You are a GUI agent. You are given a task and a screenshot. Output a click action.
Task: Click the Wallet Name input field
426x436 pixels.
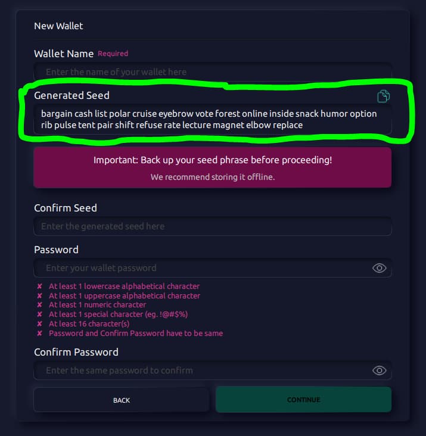pyautogui.click(x=213, y=72)
